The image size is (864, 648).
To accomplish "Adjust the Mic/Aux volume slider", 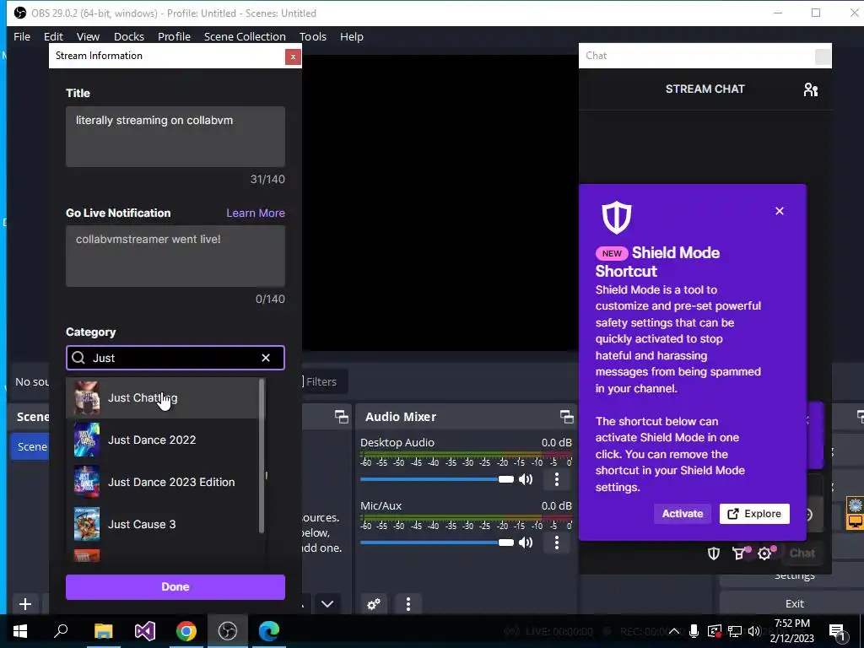I will [x=437, y=543].
